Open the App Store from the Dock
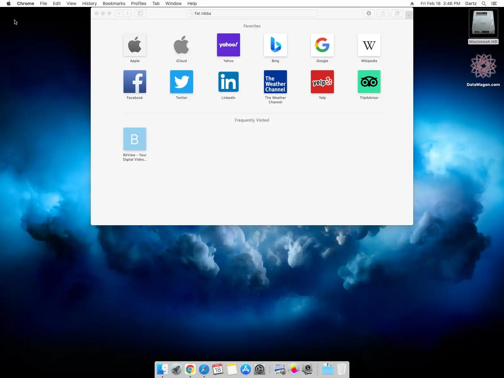Image resolution: width=504 pixels, height=378 pixels. [246, 369]
